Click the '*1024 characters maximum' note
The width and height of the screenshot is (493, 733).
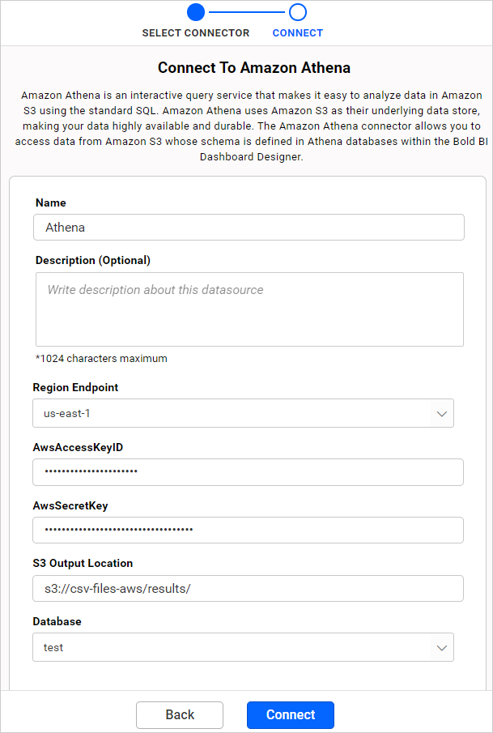coord(101,359)
